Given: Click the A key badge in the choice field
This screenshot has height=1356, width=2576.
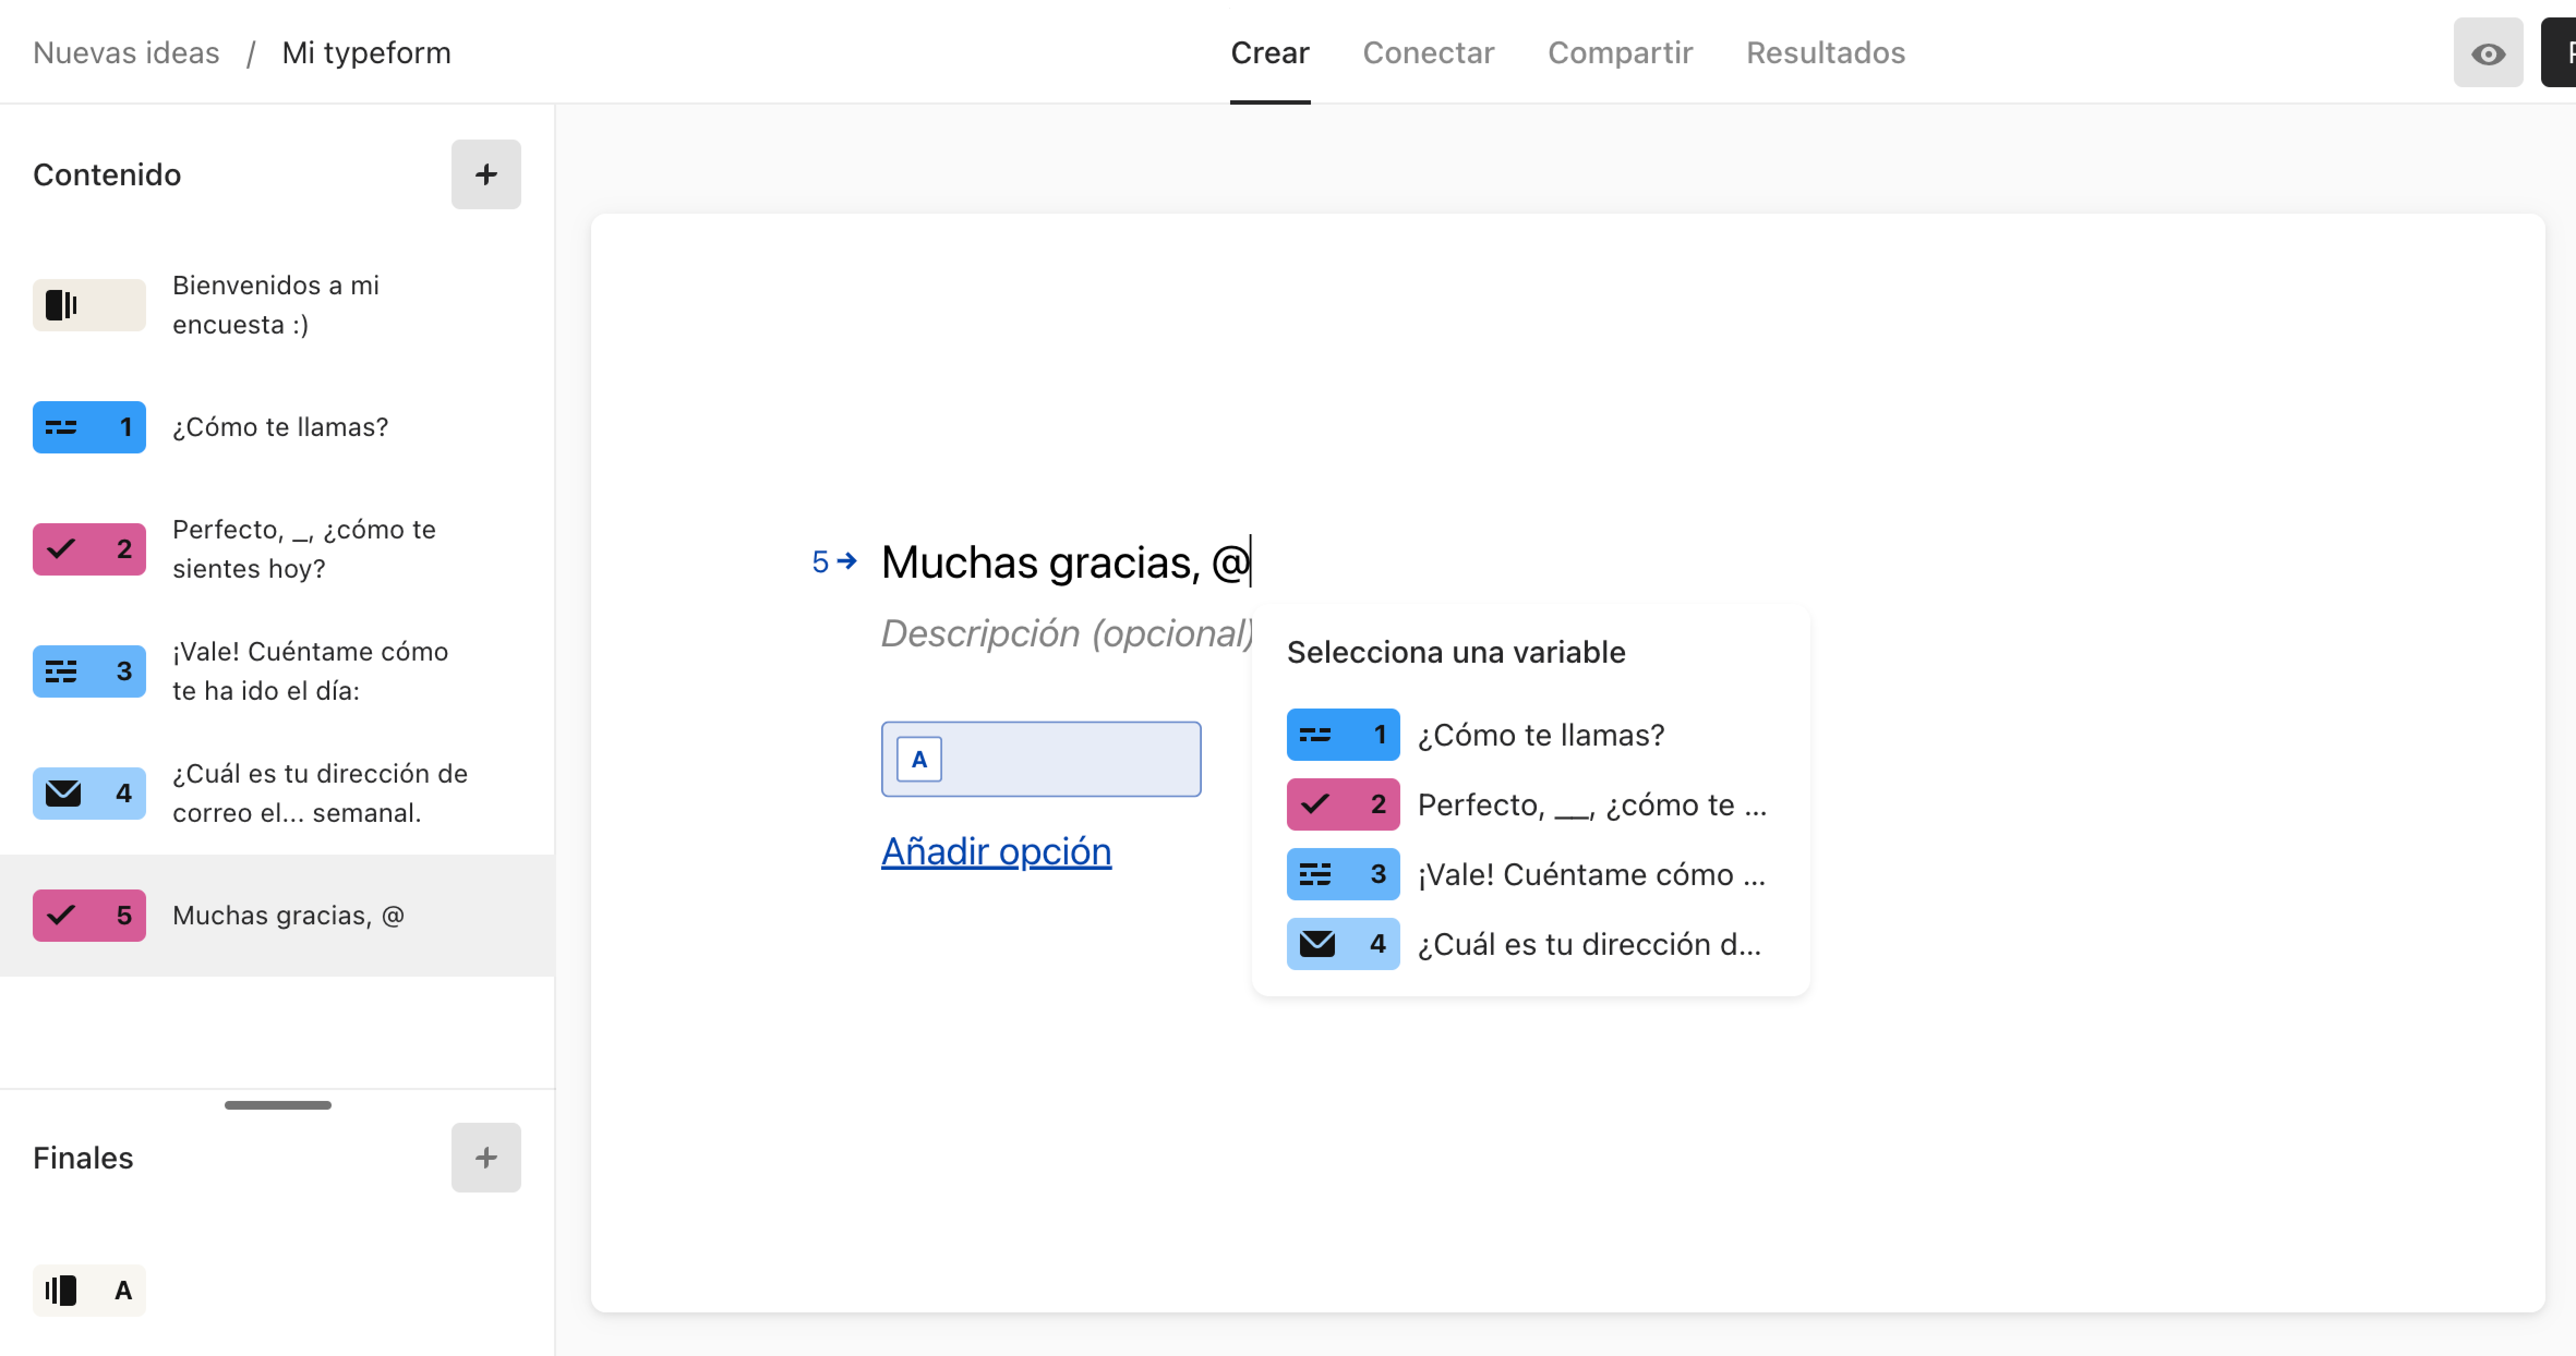Looking at the screenshot, I should (919, 759).
